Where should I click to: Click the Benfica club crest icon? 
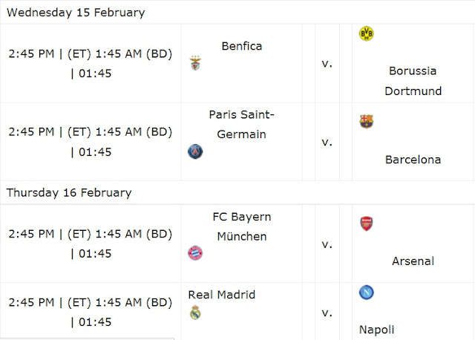click(195, 63)
